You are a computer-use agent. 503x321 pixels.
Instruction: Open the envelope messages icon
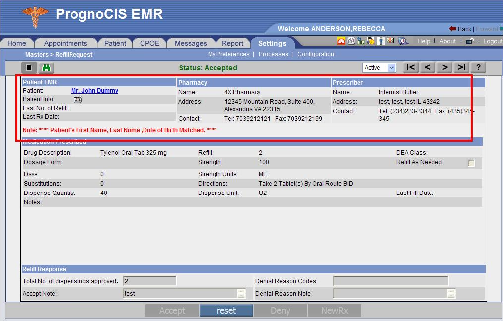pos(390,40)
